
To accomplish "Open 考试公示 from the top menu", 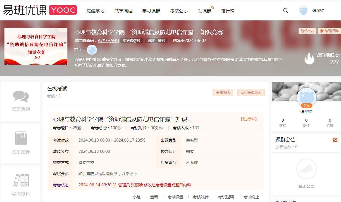I will 179,11.
